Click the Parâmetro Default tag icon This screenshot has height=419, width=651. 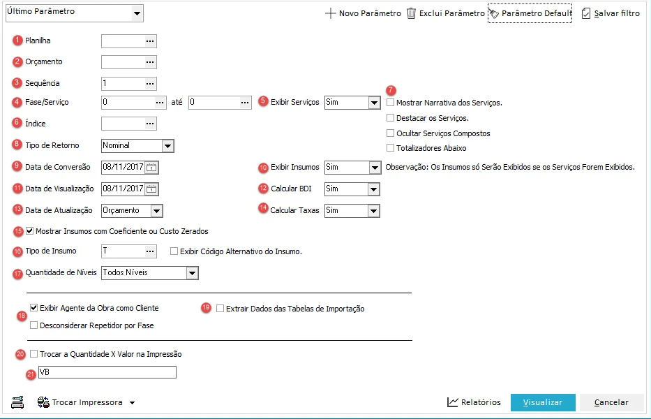pos(494,13)
